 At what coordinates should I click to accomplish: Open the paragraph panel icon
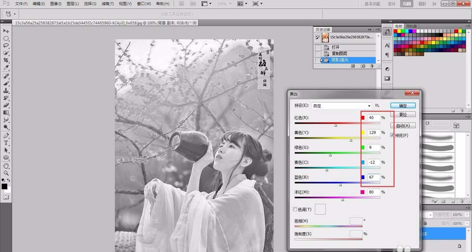(387, 55)
